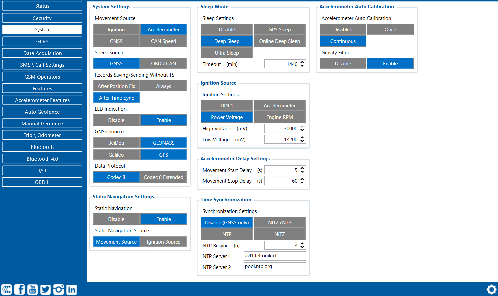Select Ultra Sleep mode
The height and width of the screenshot is (296, 498).
[x=227, y=53]
